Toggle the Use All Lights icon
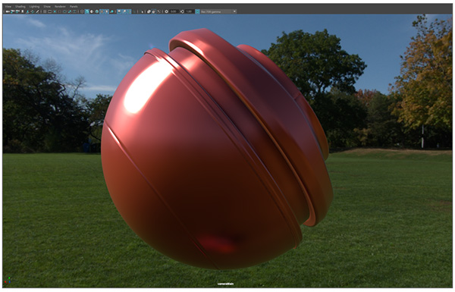 point(106,11)
